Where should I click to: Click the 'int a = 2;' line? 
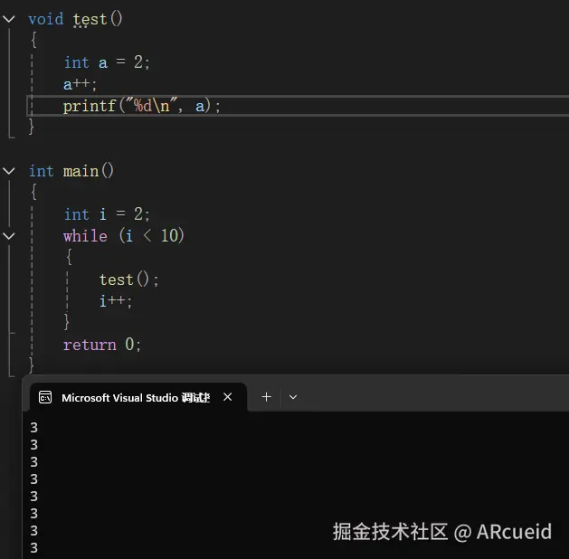(x=107, y=62)
